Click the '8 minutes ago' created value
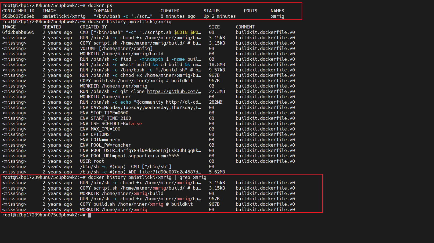The height and width of the screenshot is (243, 434). coord(178,16)
